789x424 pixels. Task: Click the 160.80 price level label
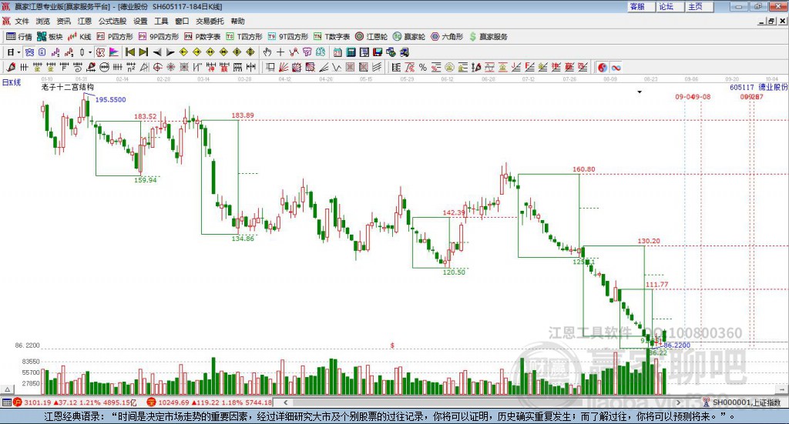tap(584, 169)
